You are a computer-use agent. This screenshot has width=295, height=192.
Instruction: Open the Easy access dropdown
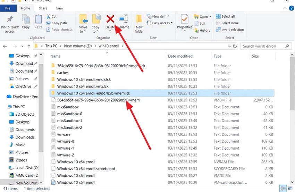tap(160, 23)
